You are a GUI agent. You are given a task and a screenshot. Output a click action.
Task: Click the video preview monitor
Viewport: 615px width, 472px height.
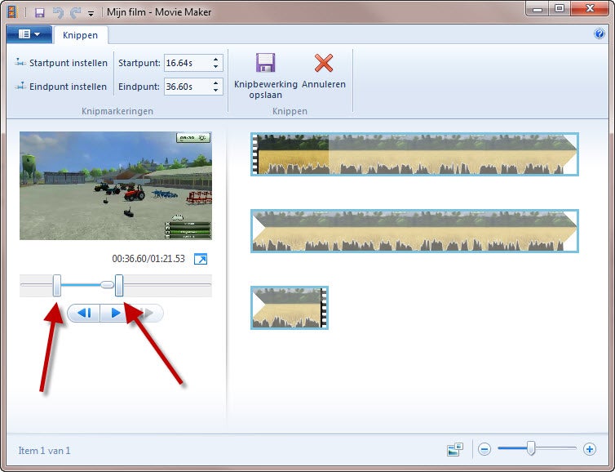coord(116,185)
